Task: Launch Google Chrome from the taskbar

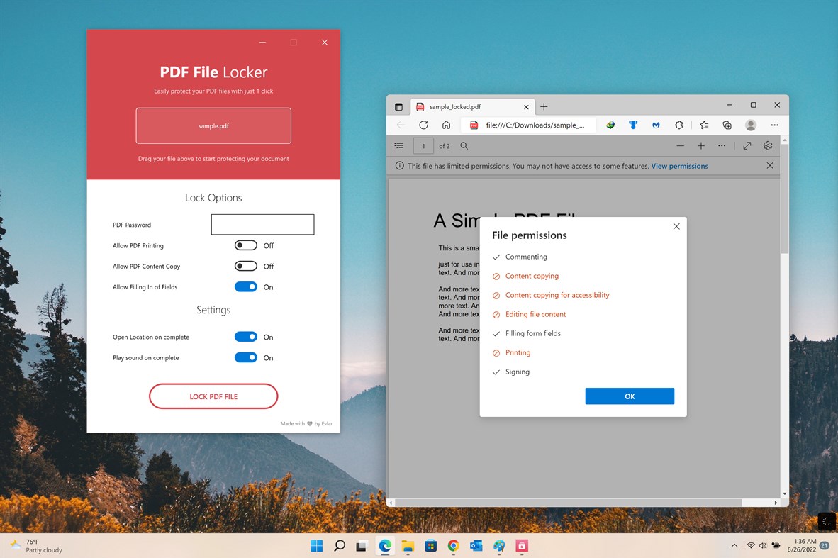Action: 454,546
